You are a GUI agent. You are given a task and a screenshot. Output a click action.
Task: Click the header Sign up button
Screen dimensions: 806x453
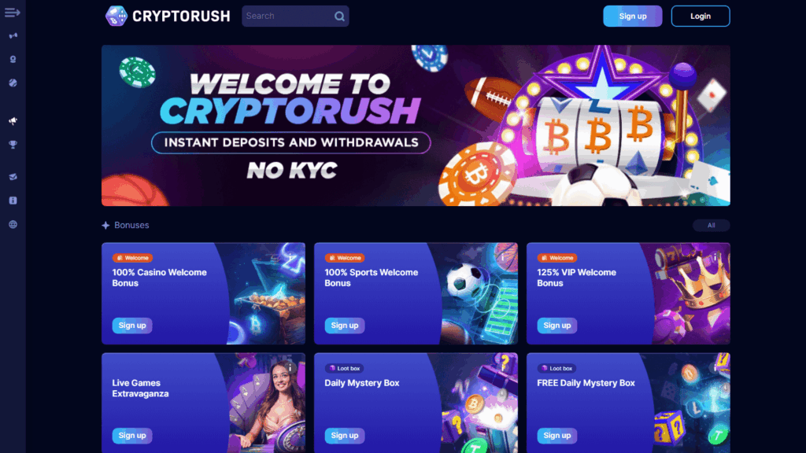[x=632, y=16]
